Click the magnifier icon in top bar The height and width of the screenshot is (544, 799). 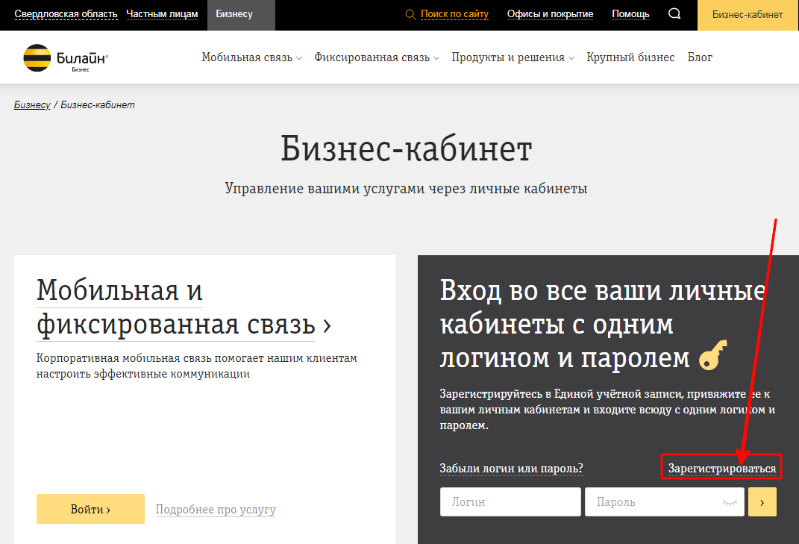[674, 13]
